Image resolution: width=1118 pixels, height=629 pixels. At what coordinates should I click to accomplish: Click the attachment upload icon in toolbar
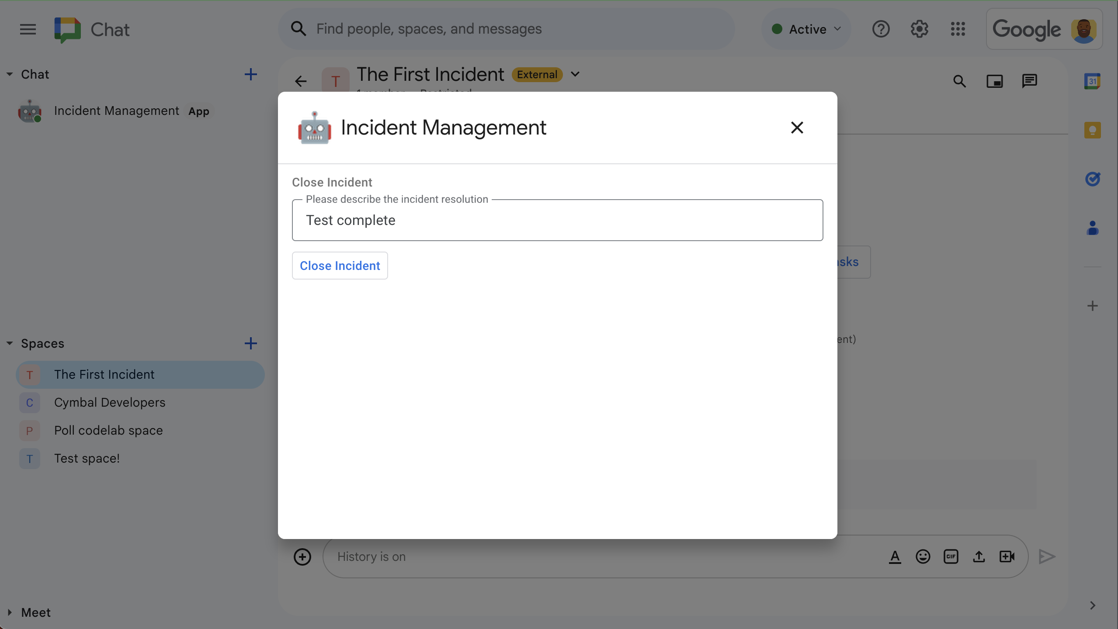point(979,556)
